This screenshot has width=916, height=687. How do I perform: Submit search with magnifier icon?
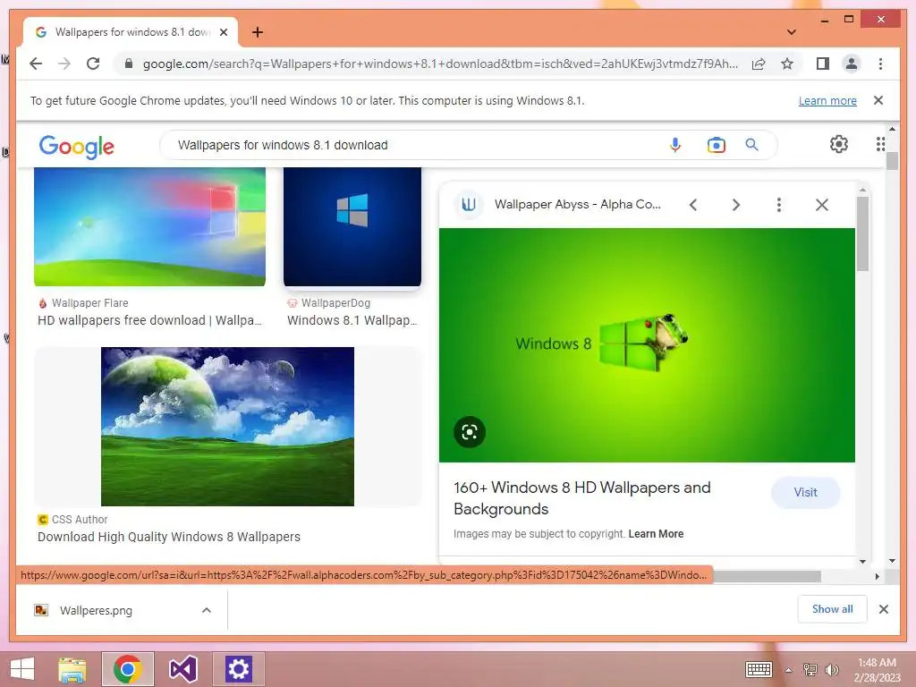[x=751, y=145]
